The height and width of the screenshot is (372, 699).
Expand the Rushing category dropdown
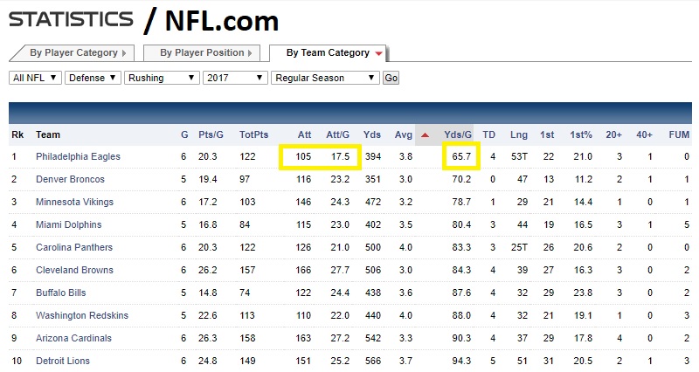coord(162,78)
